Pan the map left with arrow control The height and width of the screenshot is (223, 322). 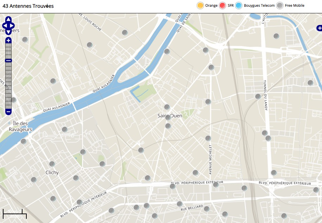(x=5, y=26)
